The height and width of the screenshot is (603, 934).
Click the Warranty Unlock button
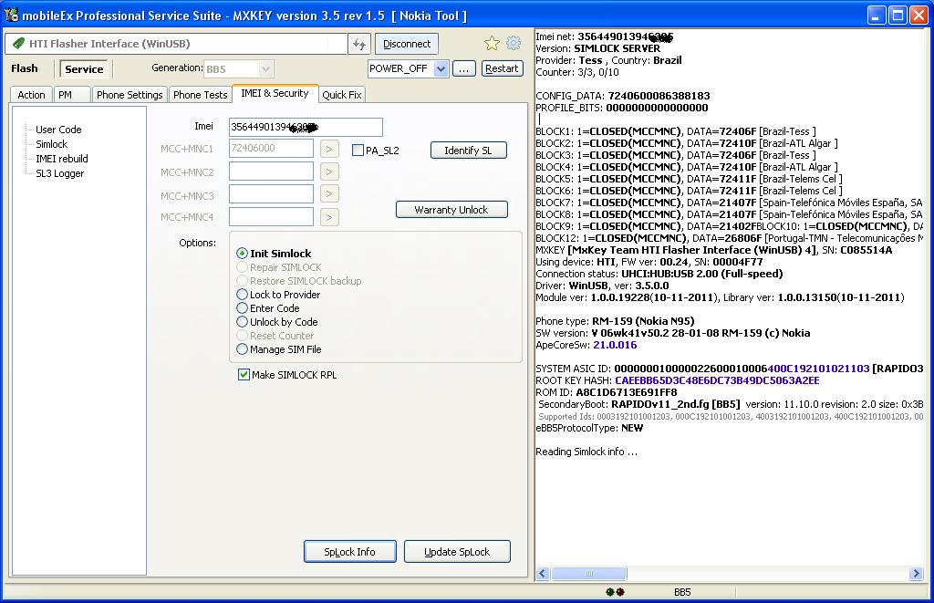[x=451, y=210]
